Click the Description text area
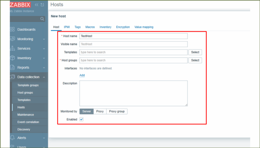Image resolution: width=260 pixels, height=148 pixels. 134,93
